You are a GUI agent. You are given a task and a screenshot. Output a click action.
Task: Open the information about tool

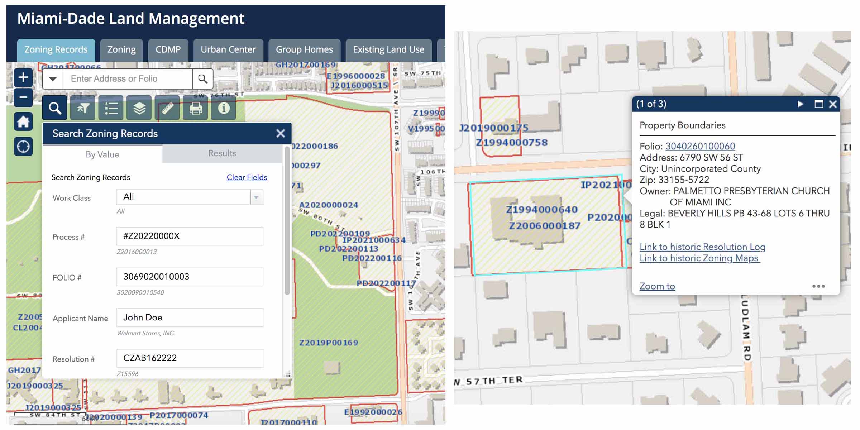(x=224, y=108)
